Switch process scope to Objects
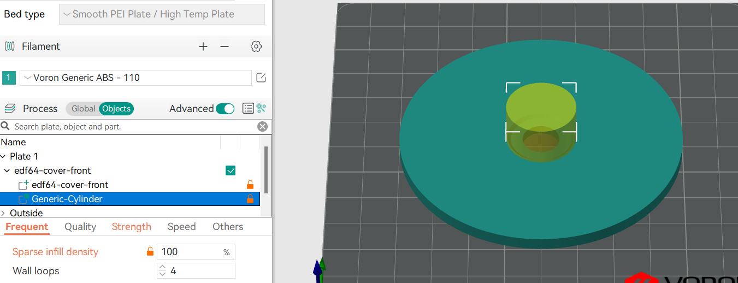Viewport: 738px width, 283px height. pyautogui.click(x=116, y=109)
